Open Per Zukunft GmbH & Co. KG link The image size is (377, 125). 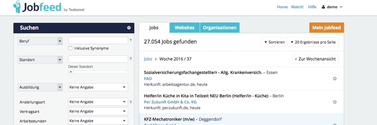click(x=170, y=102)
